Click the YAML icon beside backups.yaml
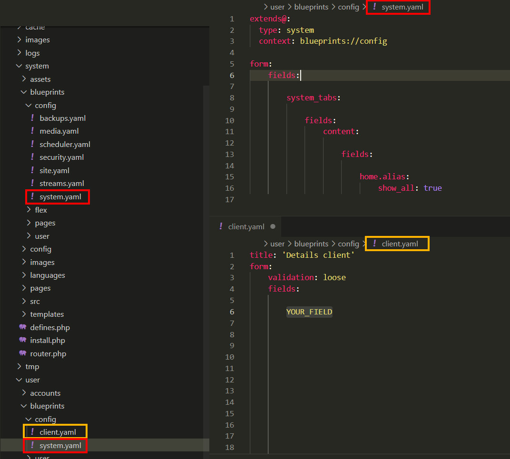Screen dimensions: 510x459 click(x=32, y=118)
